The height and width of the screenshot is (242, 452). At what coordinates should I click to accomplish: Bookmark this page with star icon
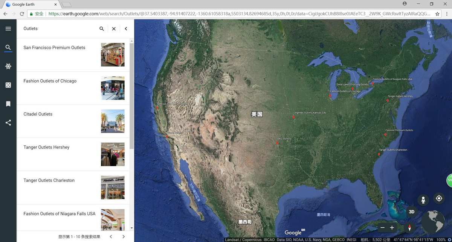click(x=437, y=14)
